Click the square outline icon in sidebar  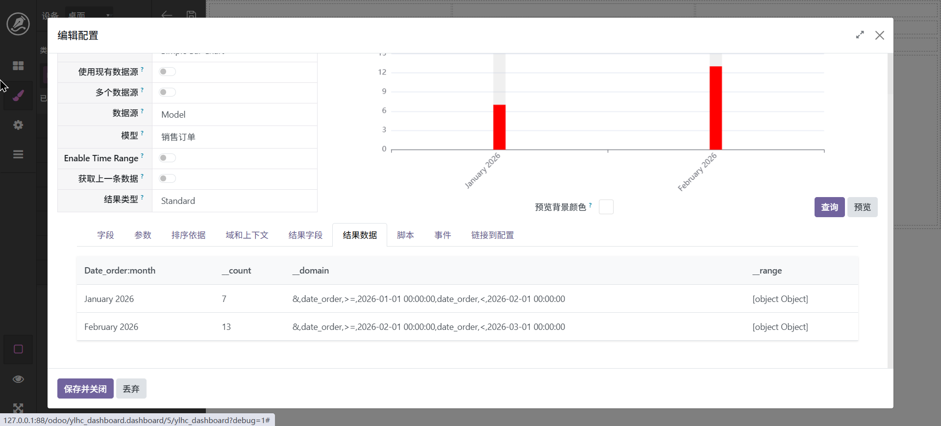click(18, 349)
